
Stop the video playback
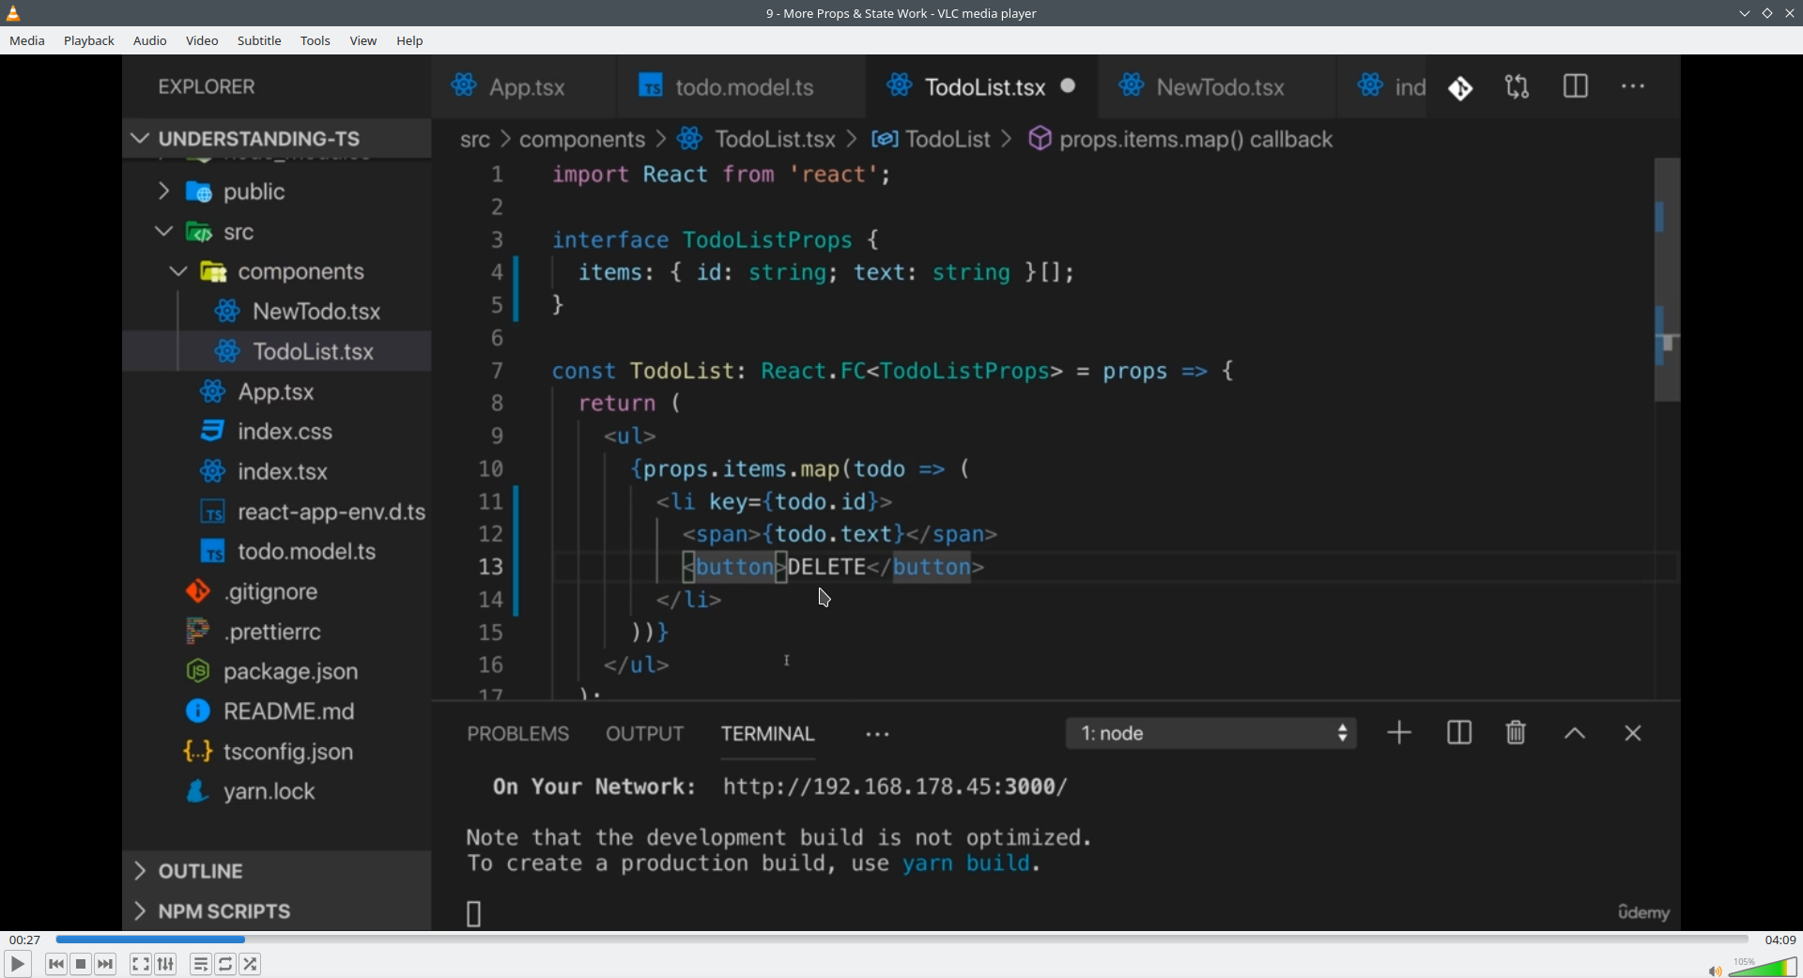[81, 964]
